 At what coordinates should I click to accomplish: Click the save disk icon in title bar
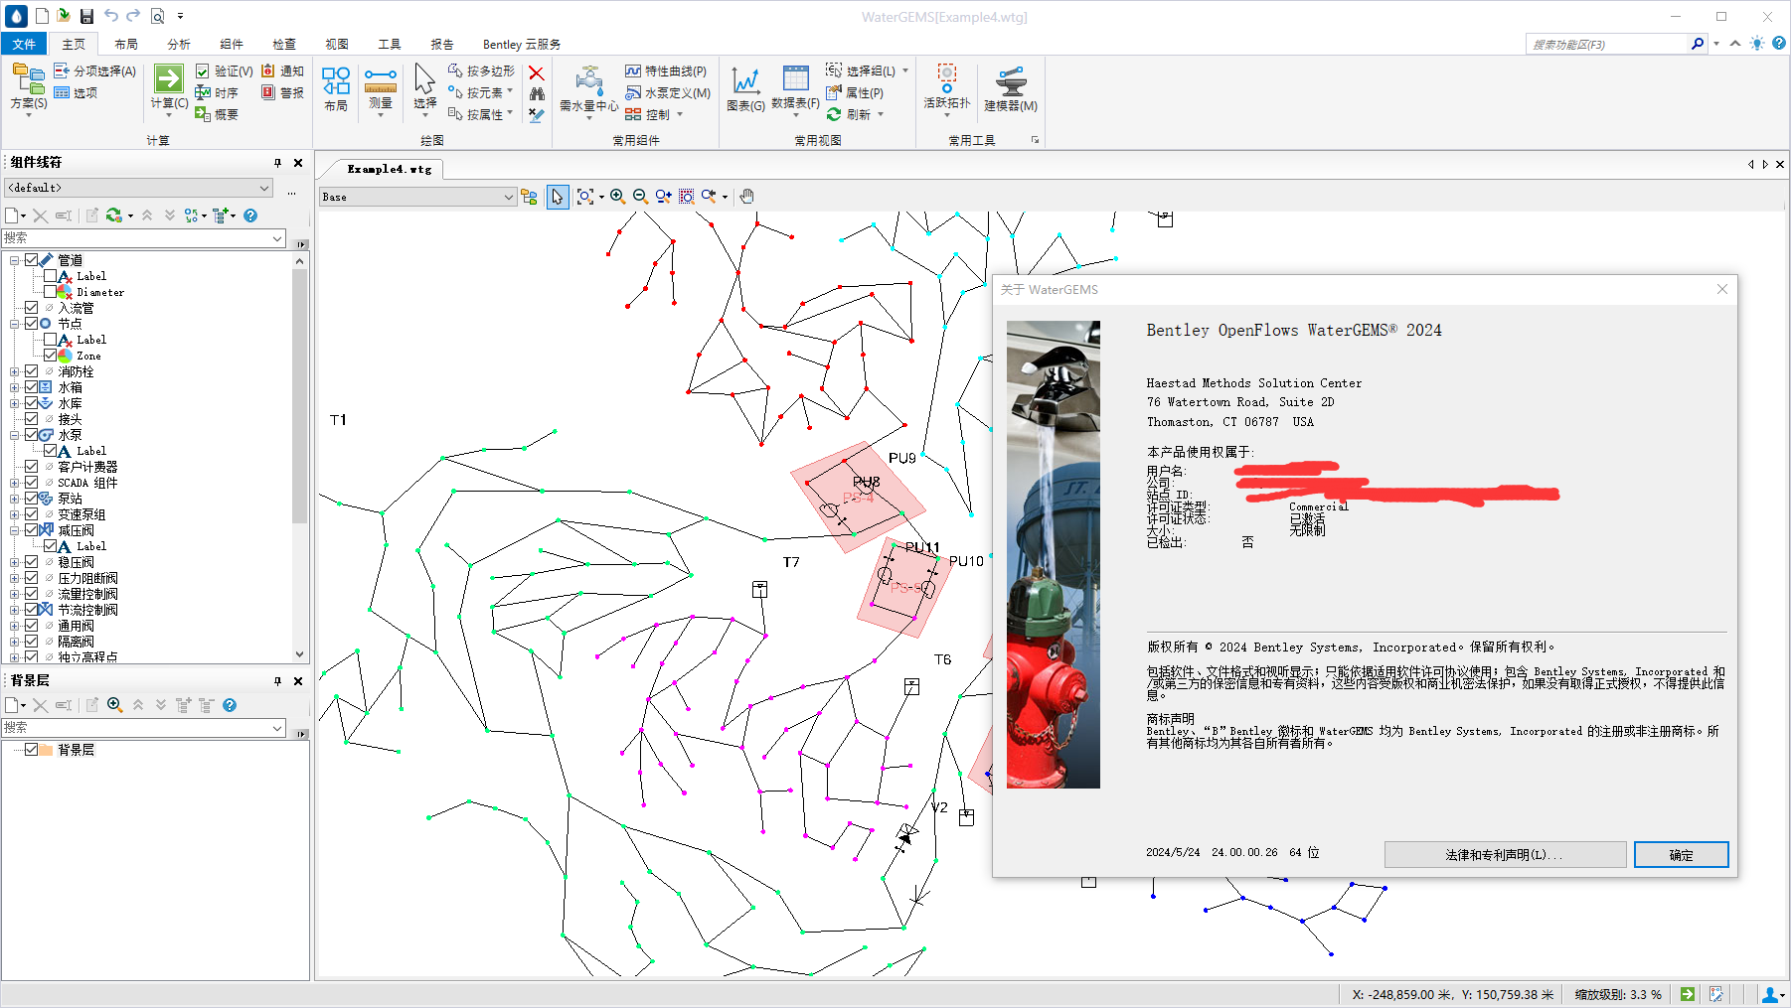86,16
